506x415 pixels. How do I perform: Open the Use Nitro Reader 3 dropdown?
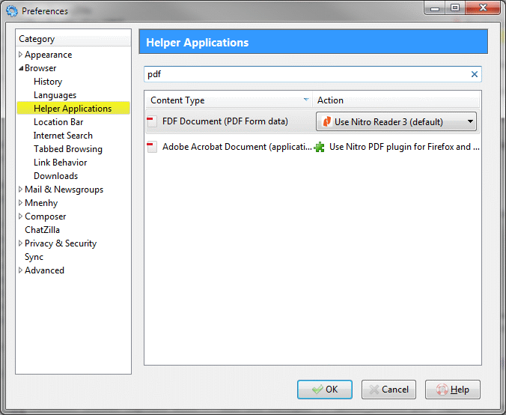click(470, 121)
